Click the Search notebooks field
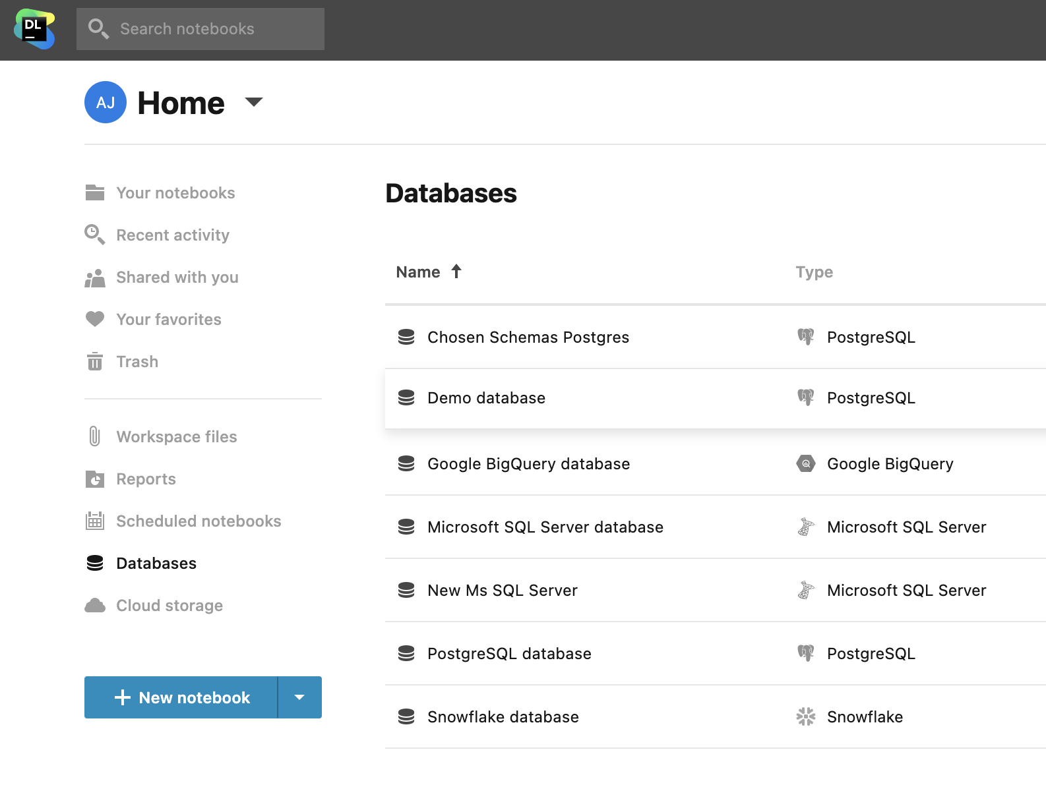1046x787 pixels. click(x=200, y=29)
